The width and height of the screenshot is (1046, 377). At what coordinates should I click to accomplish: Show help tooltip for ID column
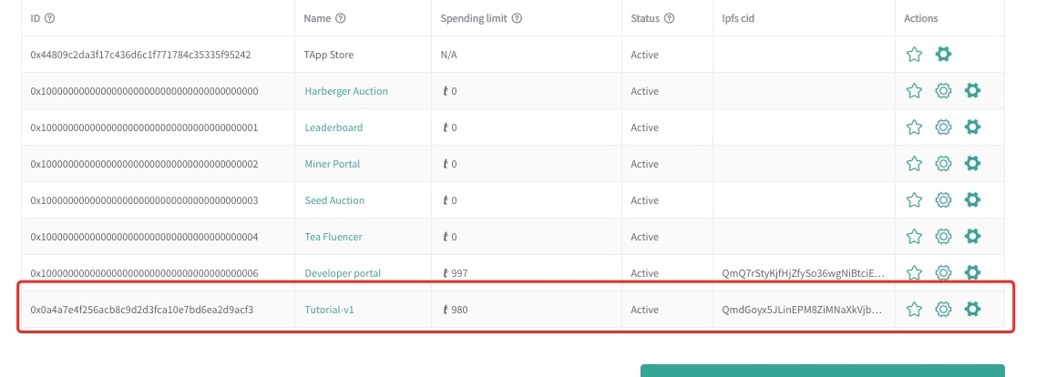(50, 18)
